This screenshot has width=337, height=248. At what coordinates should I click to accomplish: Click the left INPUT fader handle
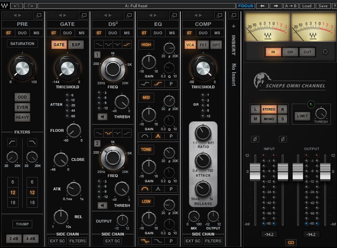[255, 171]
